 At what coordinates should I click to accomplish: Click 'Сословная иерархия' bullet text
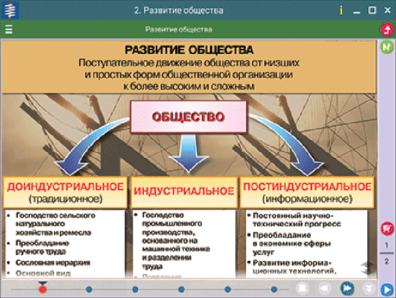tap(53, 263)
